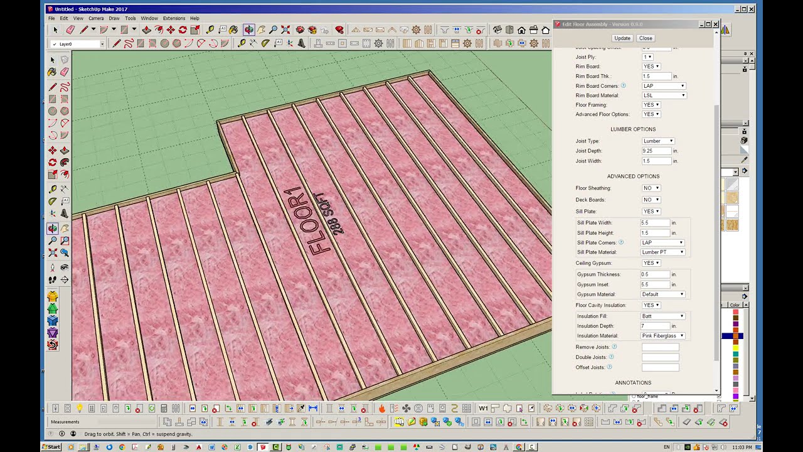Pick the Follow Me tool
Viewport: 803px width, 452px height.
pyautogui.click(x=65, y=162)
